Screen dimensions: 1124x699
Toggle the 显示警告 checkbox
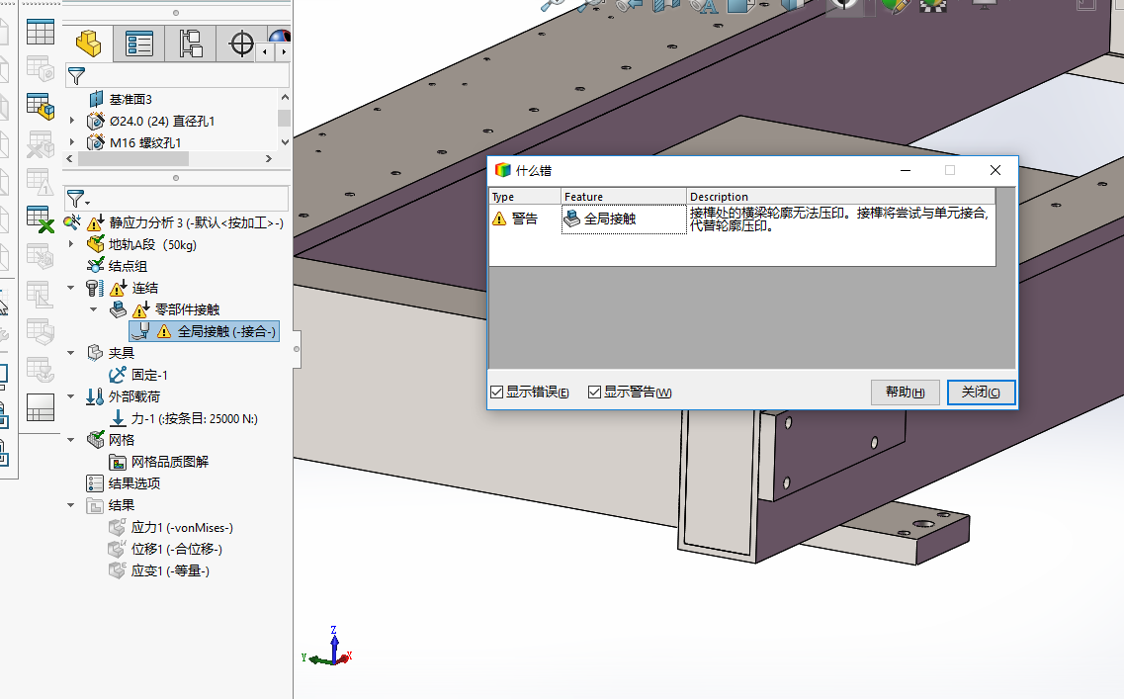[x=595, y=393]
